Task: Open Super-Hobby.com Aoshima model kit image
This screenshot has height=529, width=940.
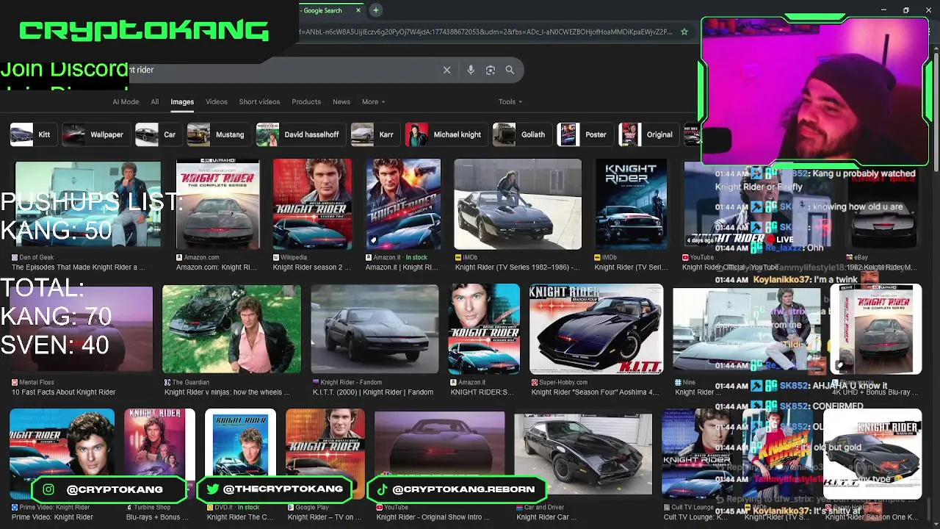Action: coord(596,329)
